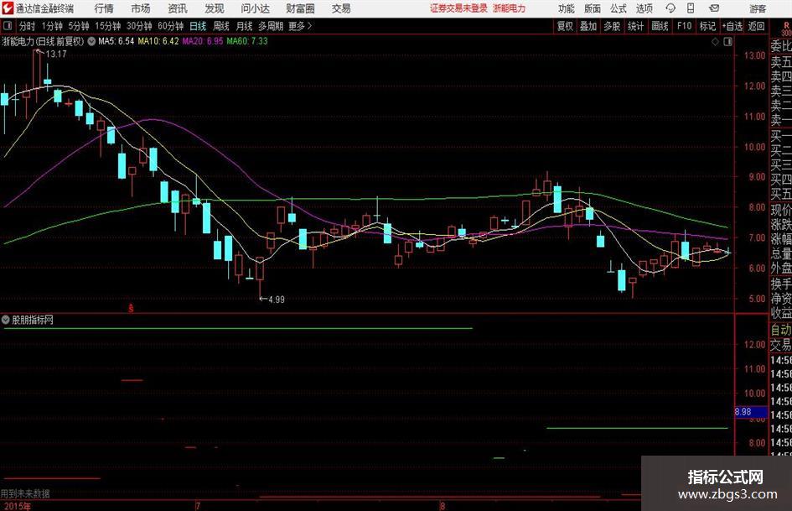Viewport: 792px width, 511px height.
Task: Open the 公式 menu
Action: pos(618,8)
